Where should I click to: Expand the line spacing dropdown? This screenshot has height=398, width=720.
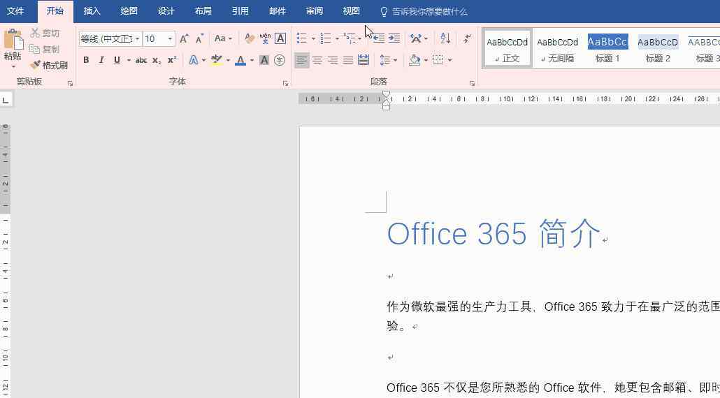click(x=396, y=60)
